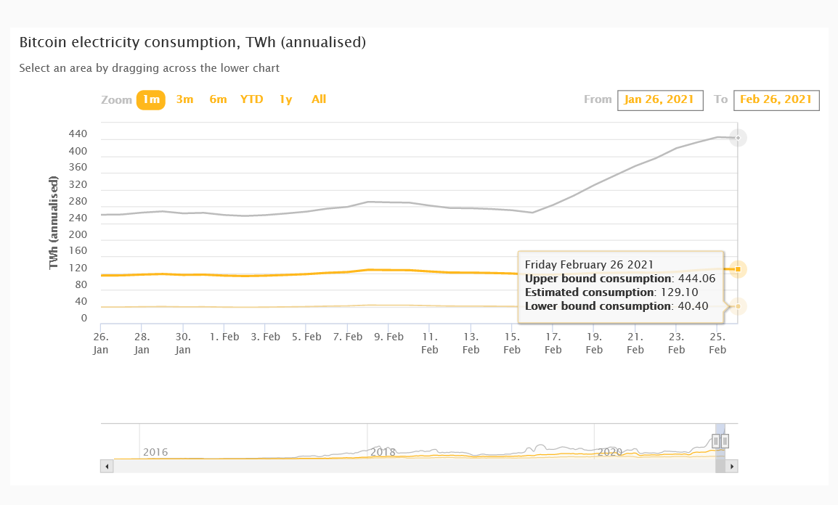Click the '9. Feb' x-axis label
This screenshot has width=838, height=505.
tap(389, 337)
